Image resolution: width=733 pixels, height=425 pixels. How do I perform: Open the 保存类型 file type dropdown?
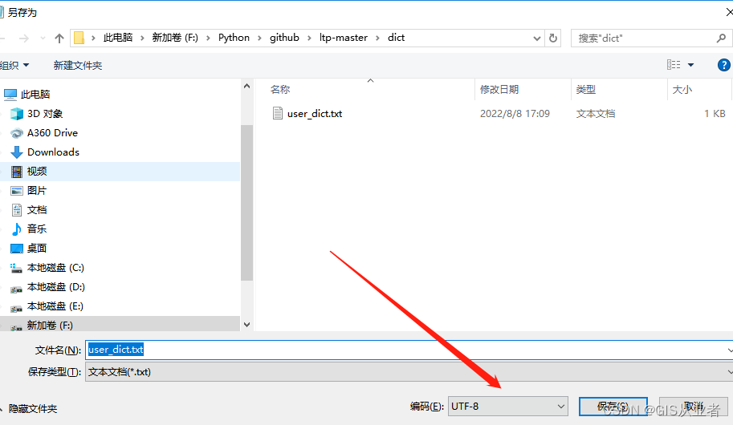[409, 372]
